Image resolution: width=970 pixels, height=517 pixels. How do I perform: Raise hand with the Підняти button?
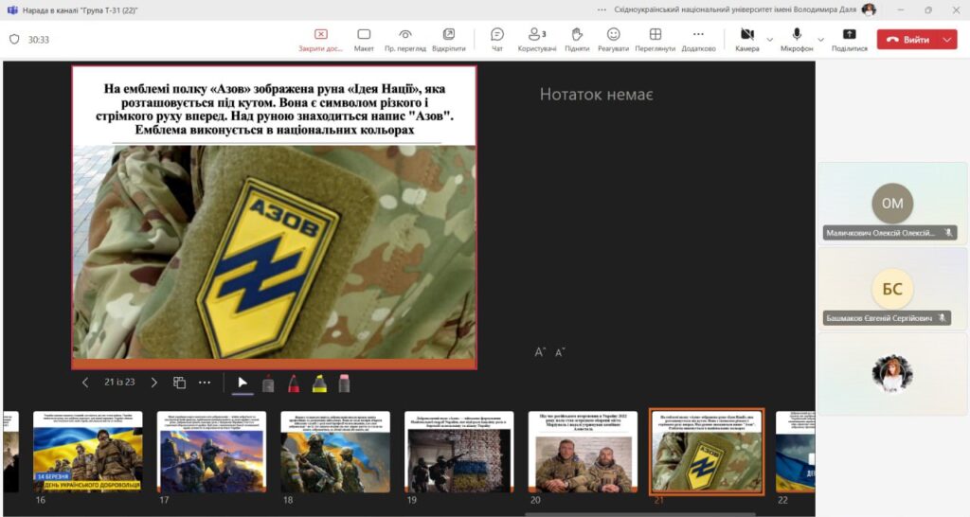[x=576, y=39]
